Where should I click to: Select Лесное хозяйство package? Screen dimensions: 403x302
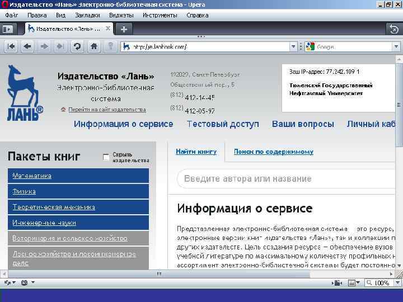78,258
